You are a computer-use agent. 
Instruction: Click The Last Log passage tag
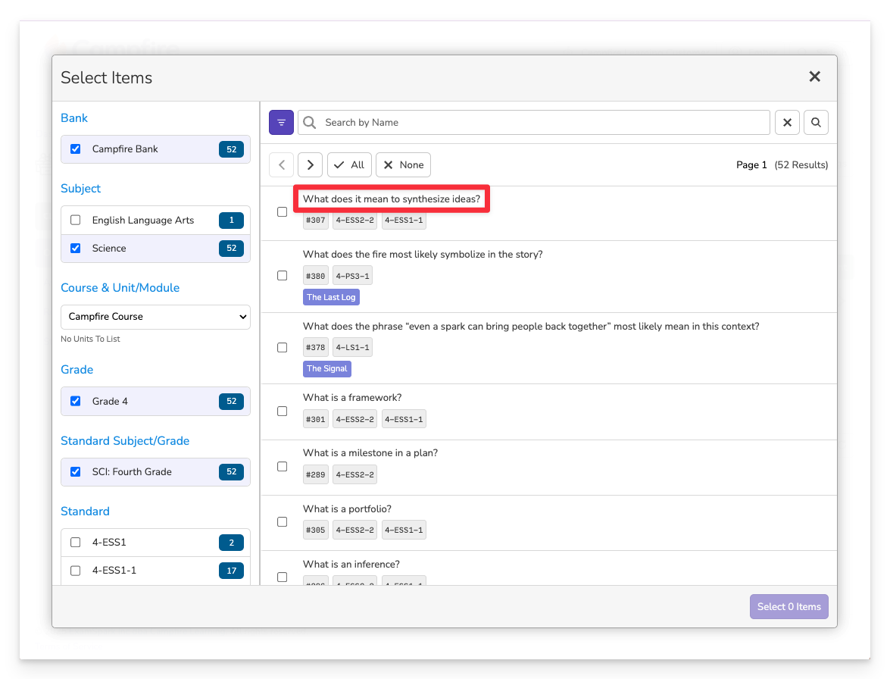[x=331, y=298]
